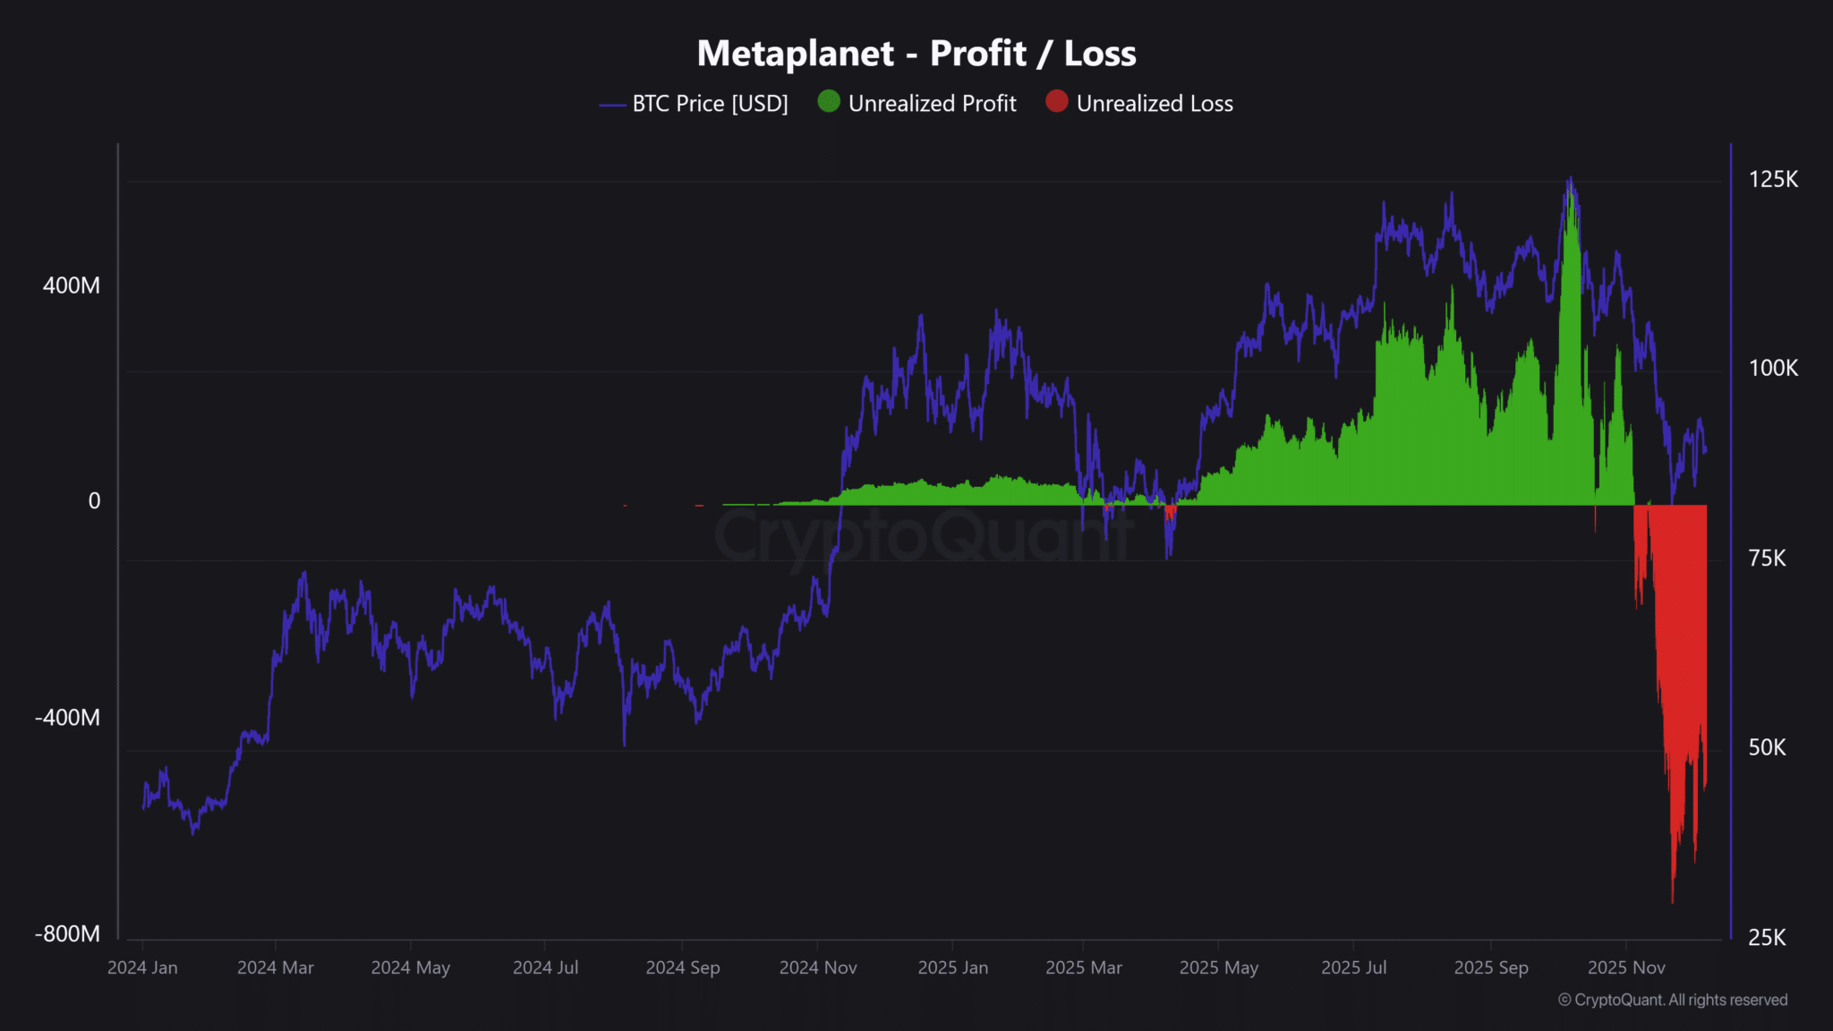Viewport: 1833px width, 1031px height.
Task: Click the CryptoQuant copyright text
Action: [1672, 1000]
